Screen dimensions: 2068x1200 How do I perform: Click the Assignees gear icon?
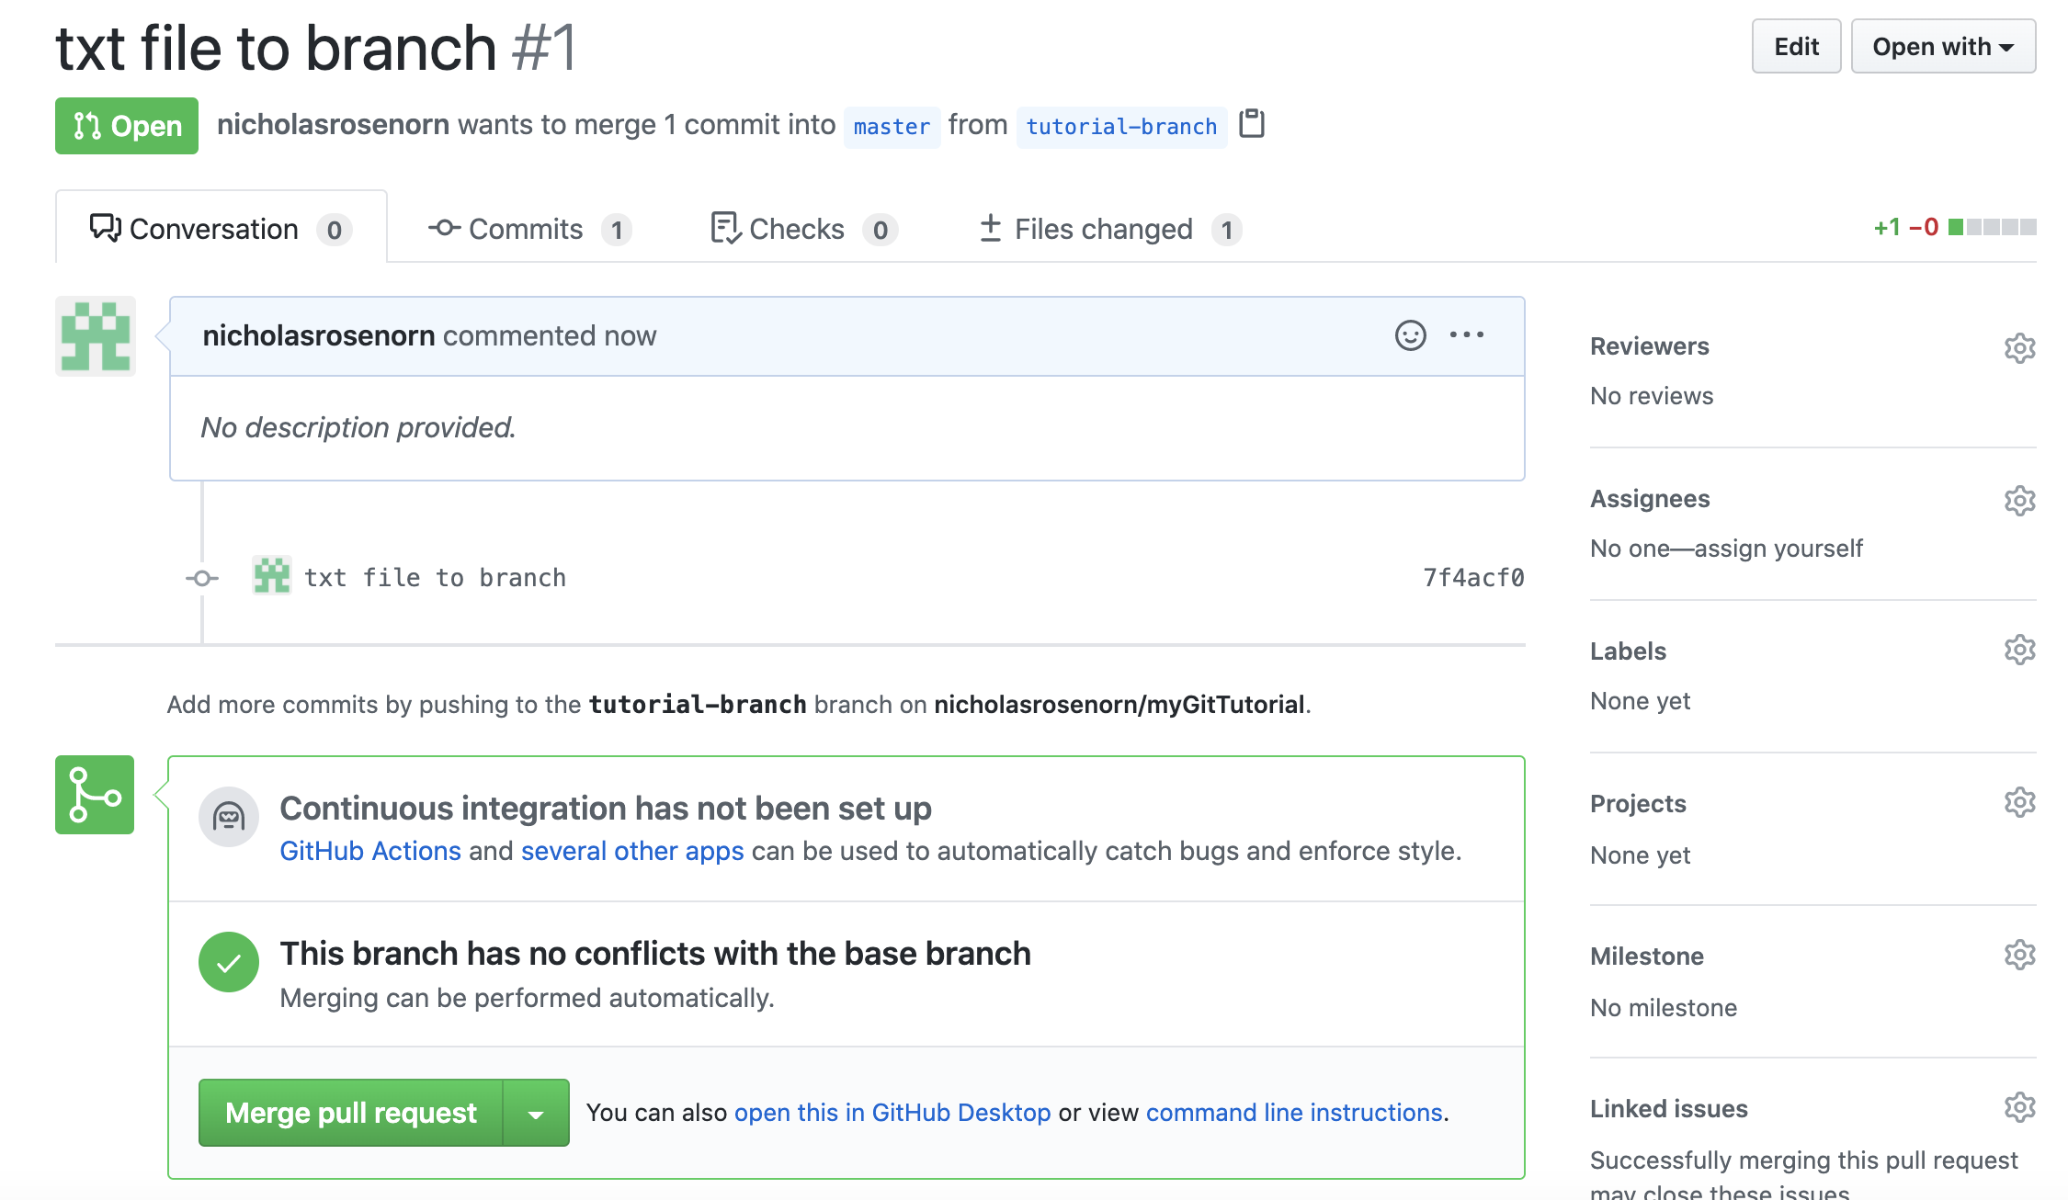pyautogui.click(x=2019, y=501)
